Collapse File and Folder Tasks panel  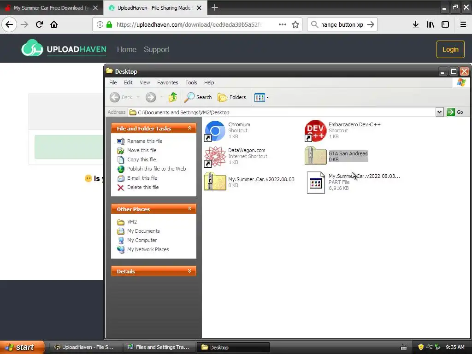coord(189,128)
